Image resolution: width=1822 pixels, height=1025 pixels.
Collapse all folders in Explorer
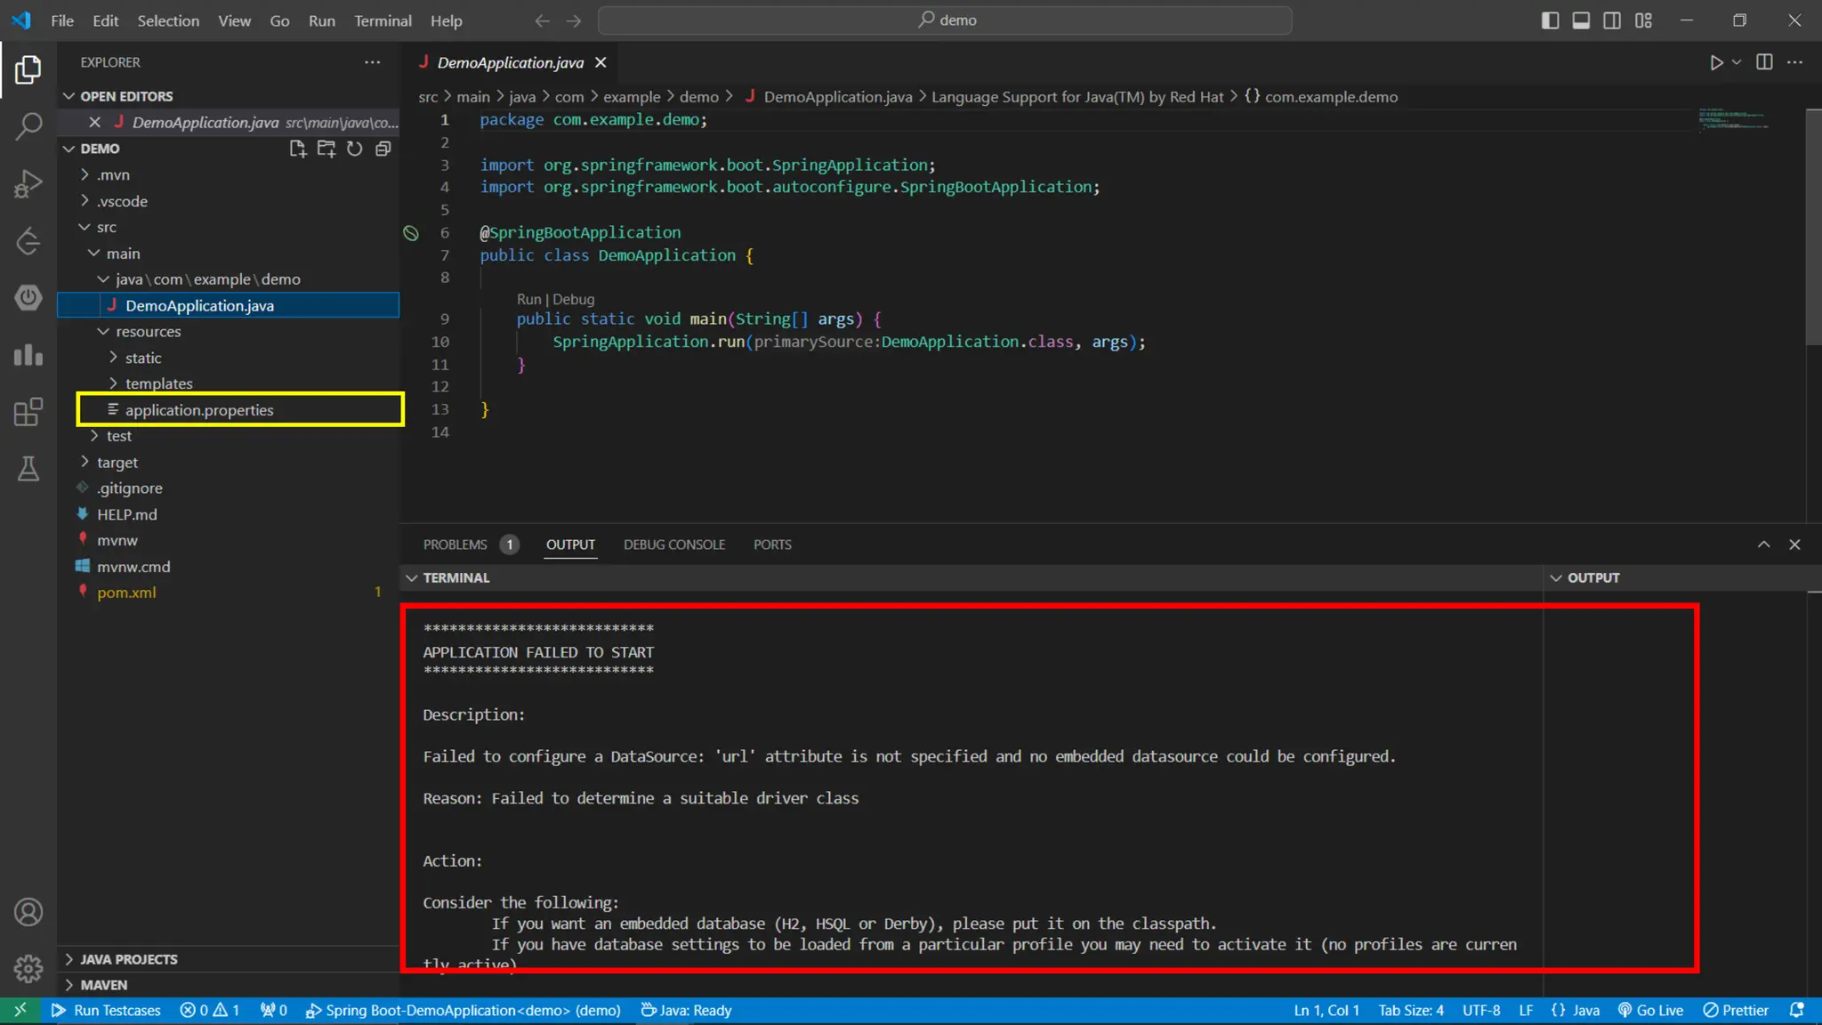click(383, 149)
